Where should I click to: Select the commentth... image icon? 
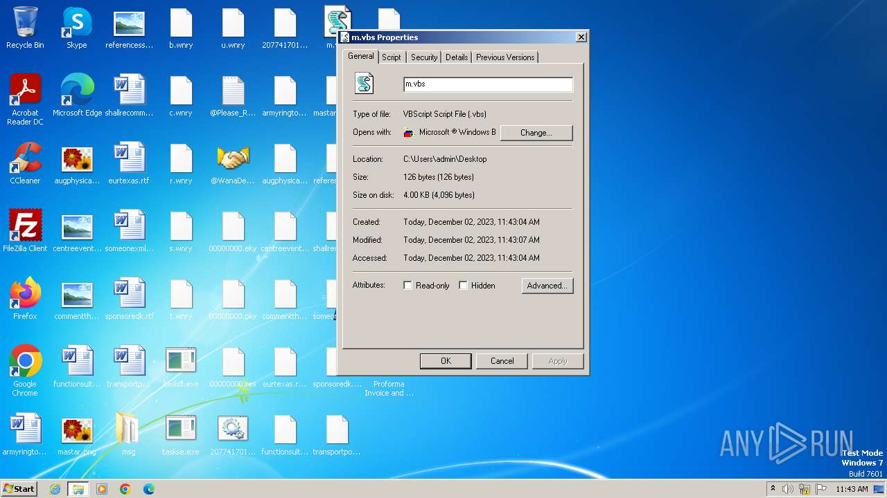pyautogui.click(x=77, y=299)
